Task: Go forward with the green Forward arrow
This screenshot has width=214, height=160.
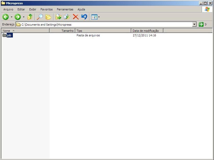Action: (18, 17)
